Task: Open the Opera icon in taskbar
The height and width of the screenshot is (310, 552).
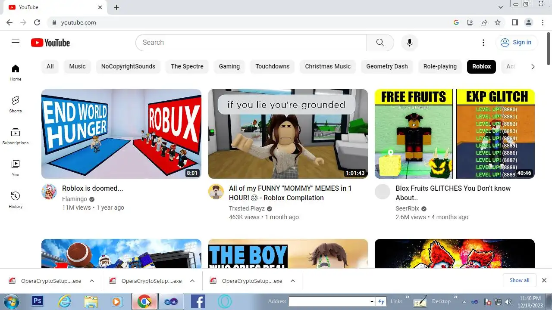Action: point(224,301)
